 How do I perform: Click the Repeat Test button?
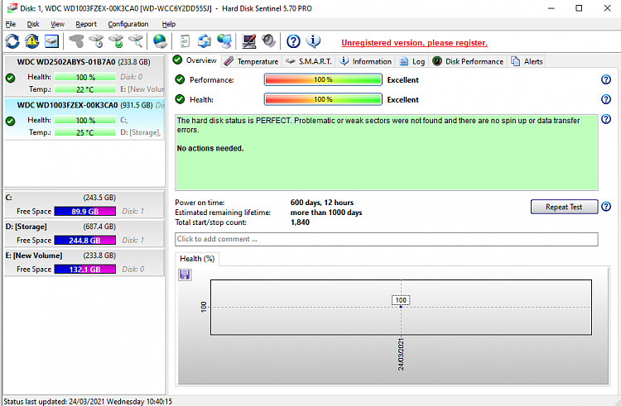564,207
